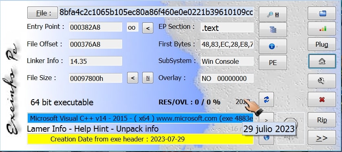Click the seal emblem image beside Rip
The height and width of the screenshot is (152, 342).
291,128
